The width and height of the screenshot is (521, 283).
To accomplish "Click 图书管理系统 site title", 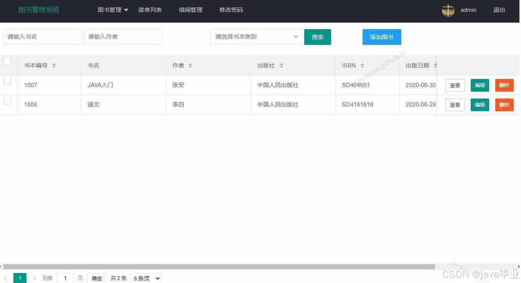I will (39, 10).
